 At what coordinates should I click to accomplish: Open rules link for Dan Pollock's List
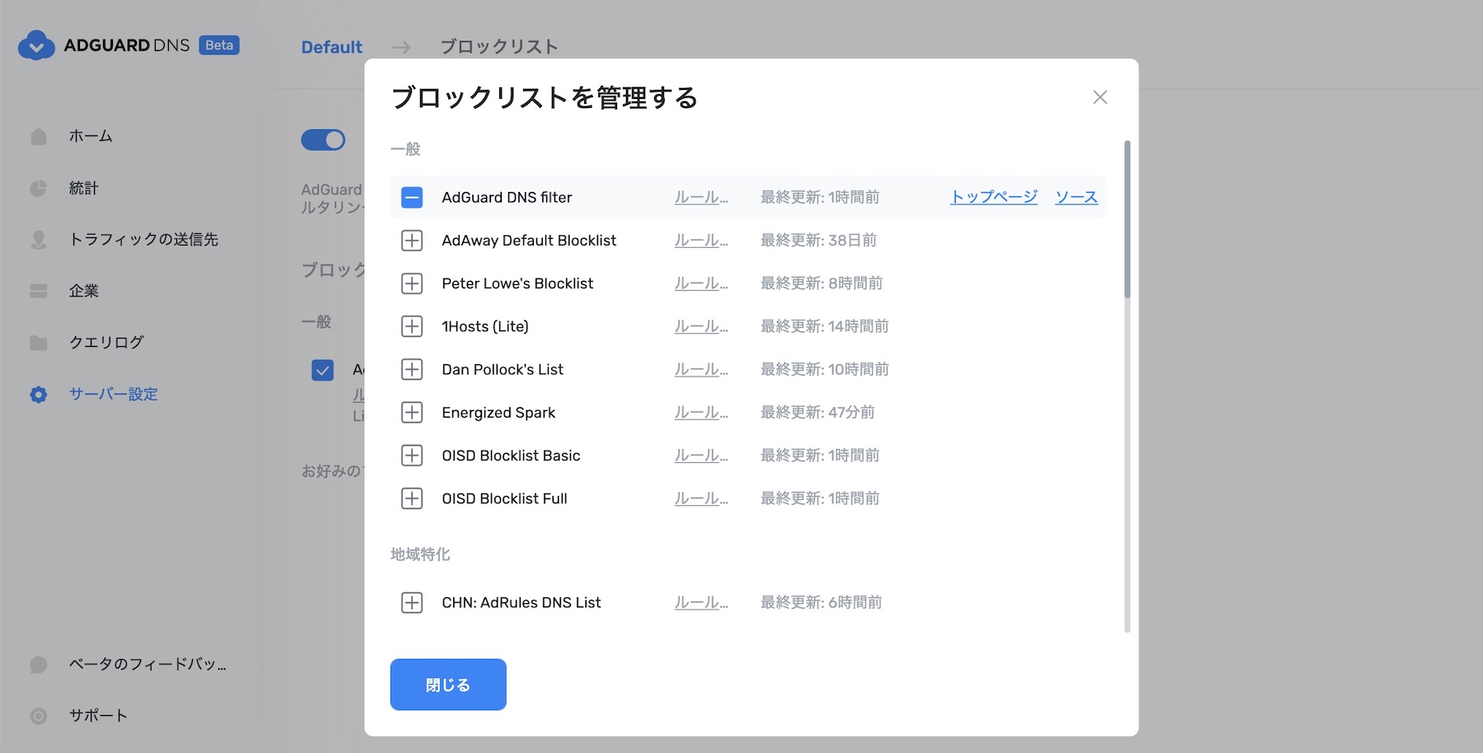tap(701, 369)
